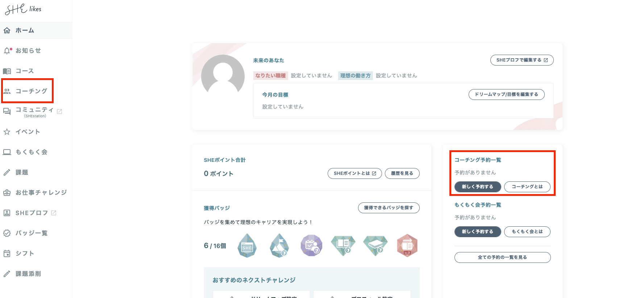Click the teal mountain flag badge

pos(279,245)
